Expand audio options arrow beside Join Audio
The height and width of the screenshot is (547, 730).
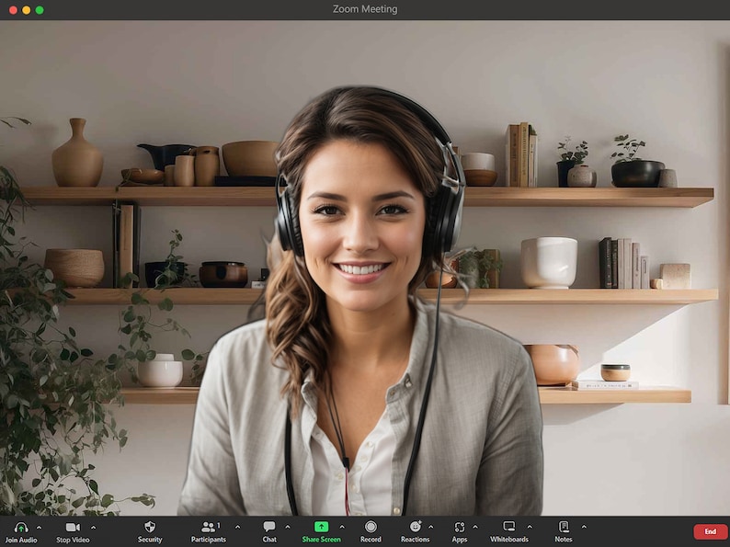pos(39,528)
